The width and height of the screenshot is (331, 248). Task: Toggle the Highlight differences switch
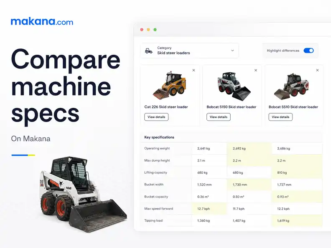tap(308, 51)
